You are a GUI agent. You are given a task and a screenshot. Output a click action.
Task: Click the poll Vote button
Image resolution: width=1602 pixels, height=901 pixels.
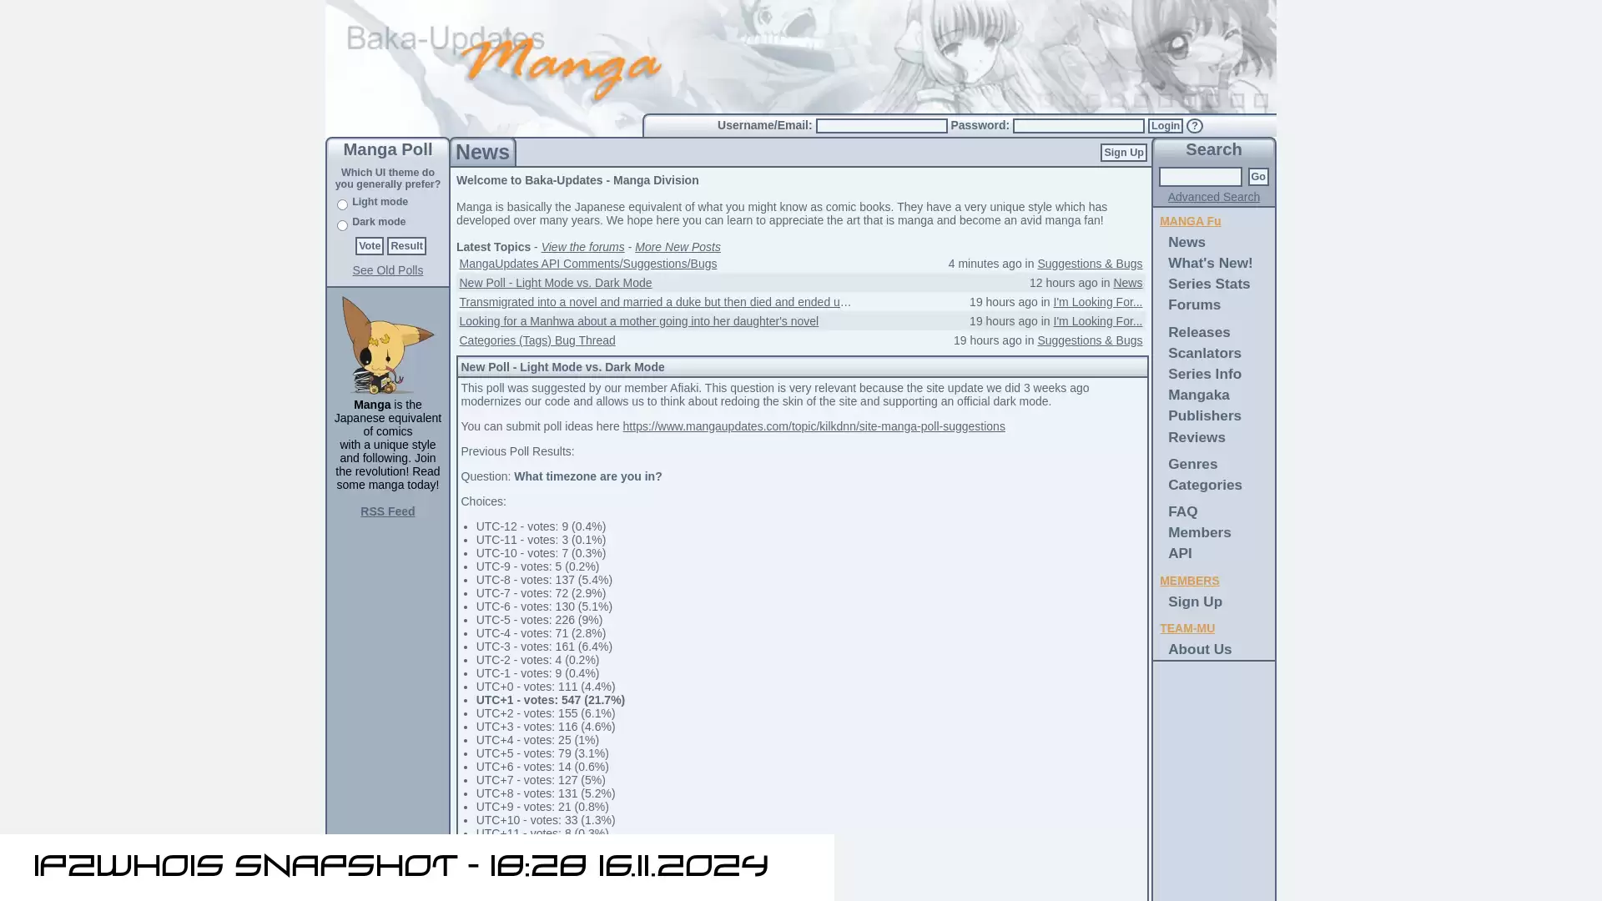(x=370, y=246)
